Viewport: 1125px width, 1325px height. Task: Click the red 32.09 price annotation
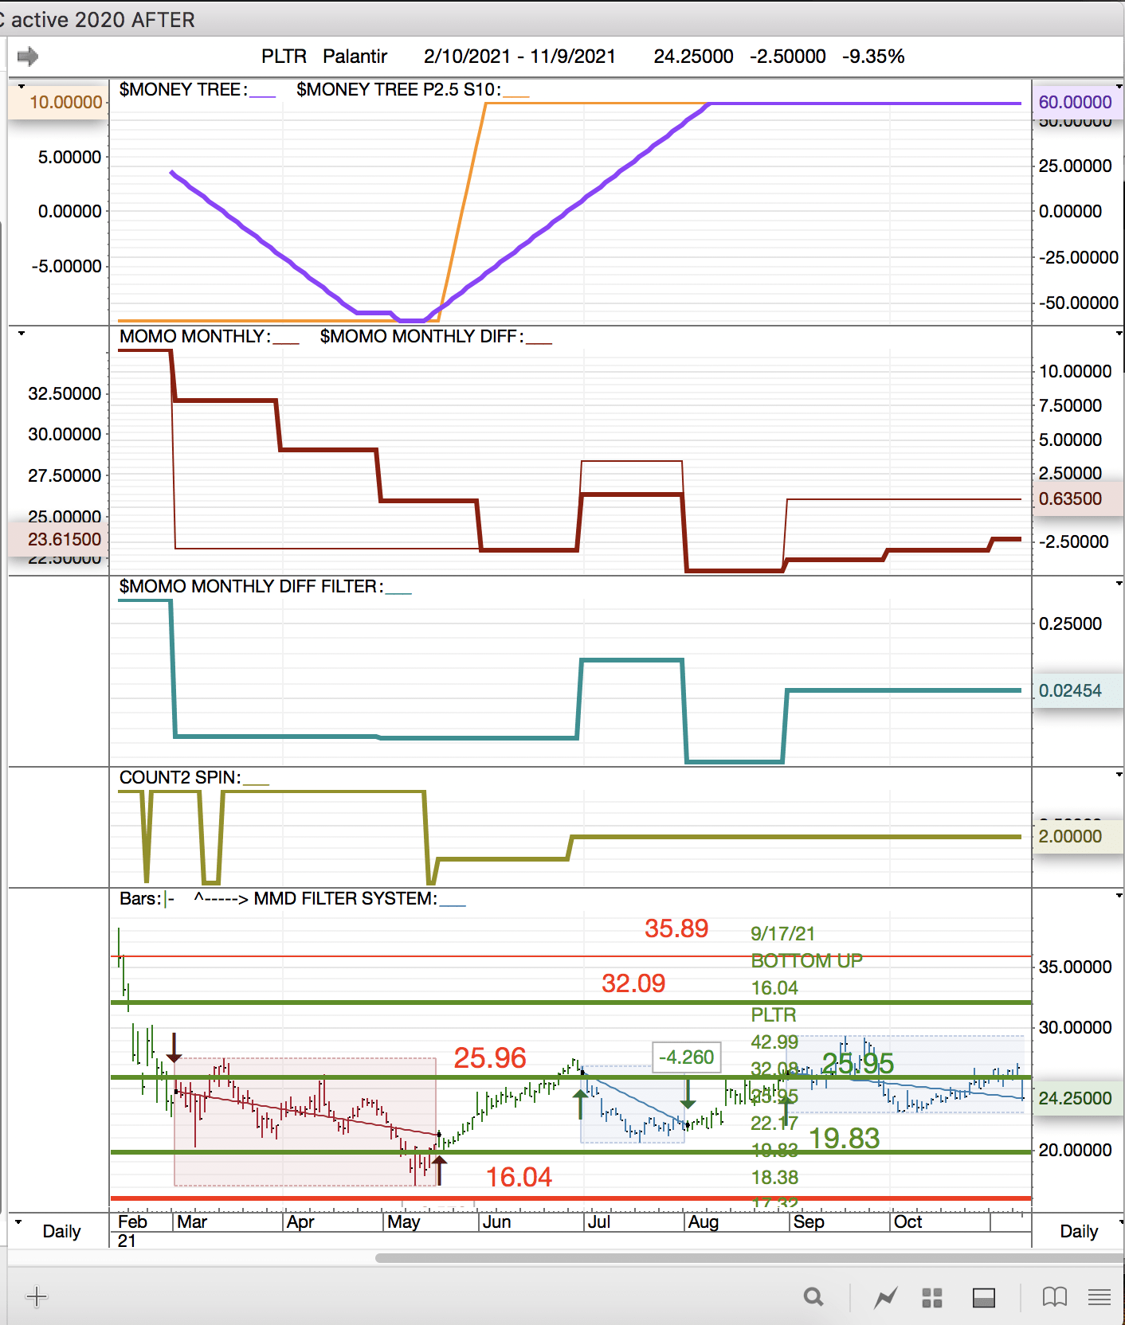[x=633, y=983]
